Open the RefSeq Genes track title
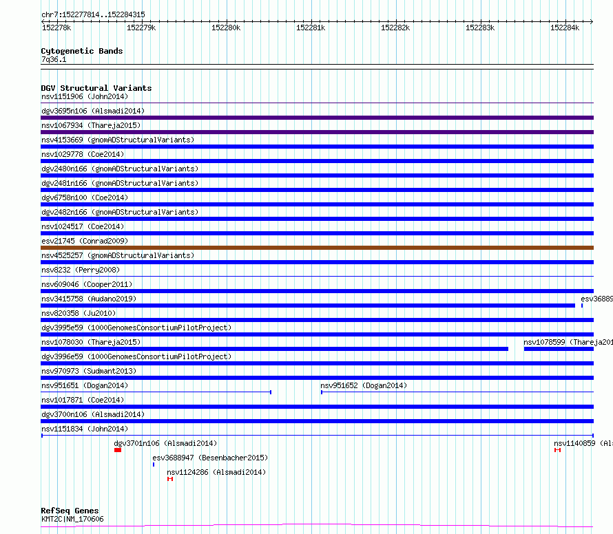The height and width of the screenshot is (534, 613). (x=70, y=511)
